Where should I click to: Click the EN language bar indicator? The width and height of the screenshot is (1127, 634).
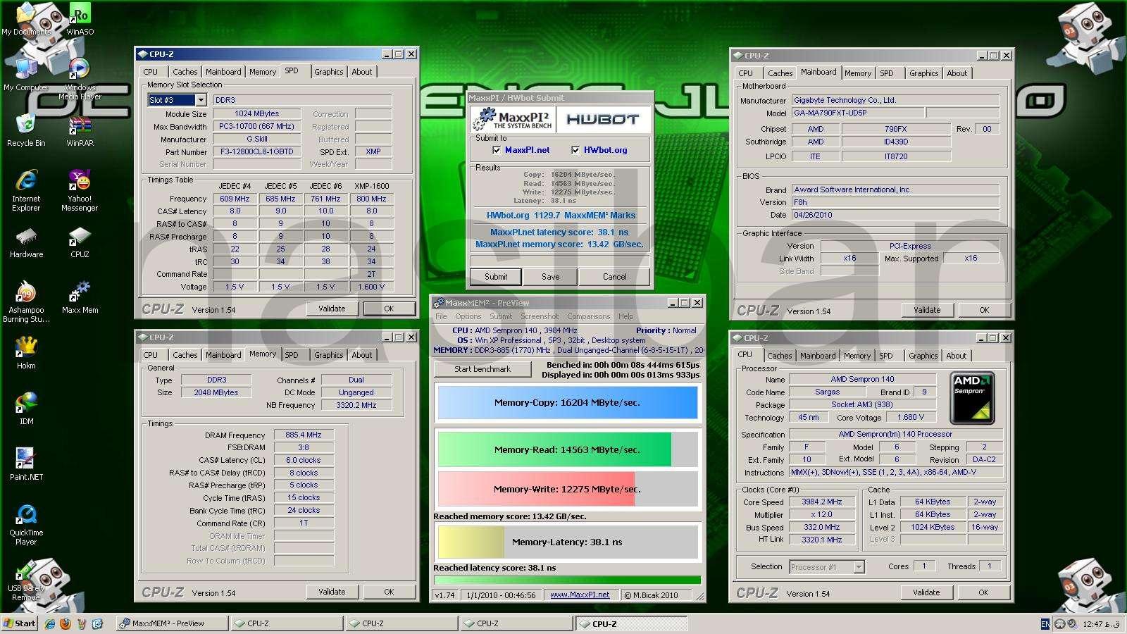(x=1045, y=623)
